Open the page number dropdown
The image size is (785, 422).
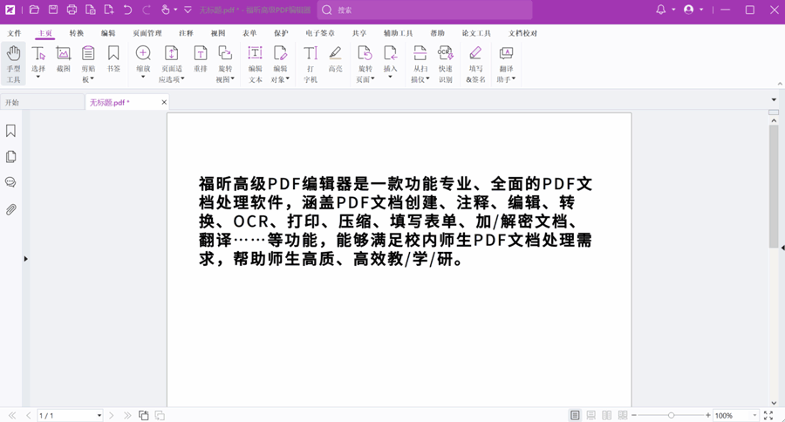pyautogui.click(x=99, y=416)
